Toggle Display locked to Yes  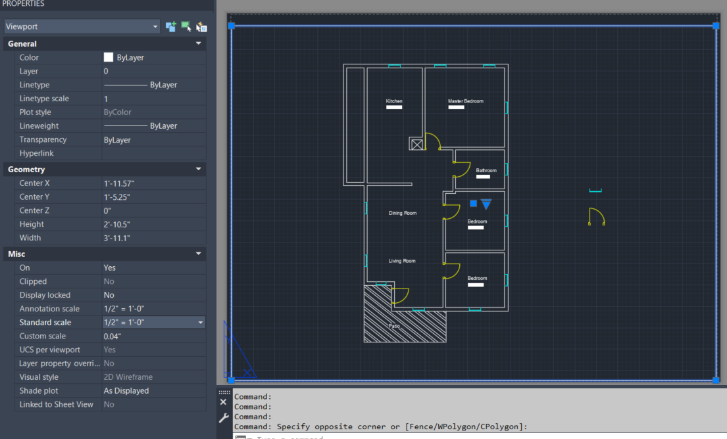pos(109,294)
